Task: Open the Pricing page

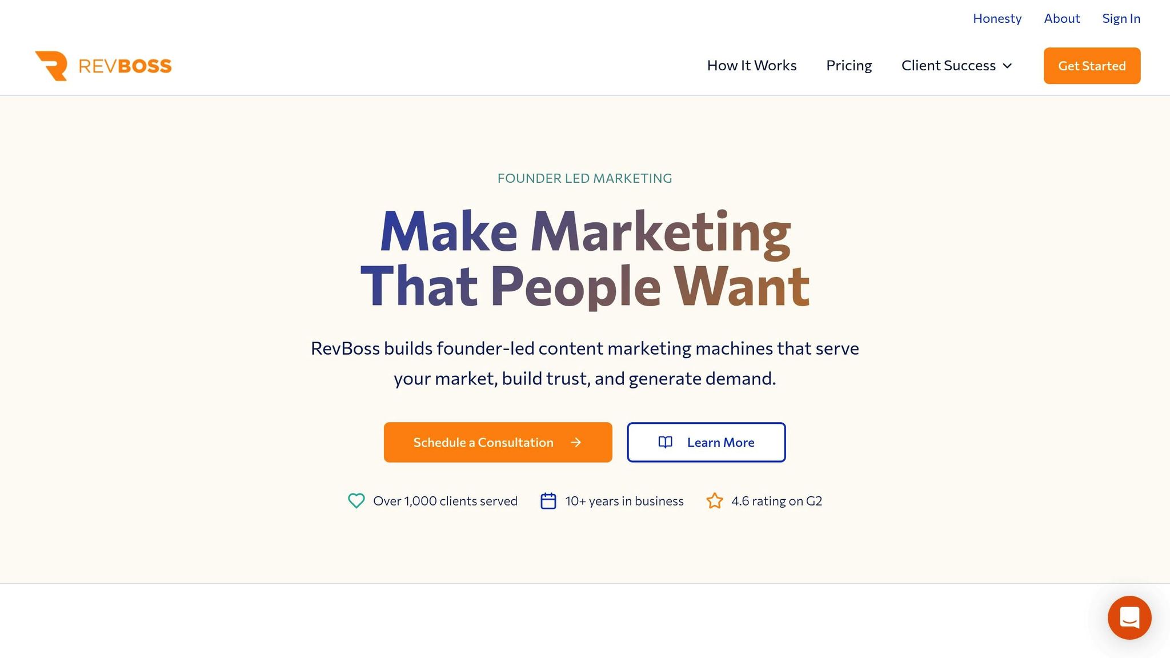Action: click(x=849, y=66)
